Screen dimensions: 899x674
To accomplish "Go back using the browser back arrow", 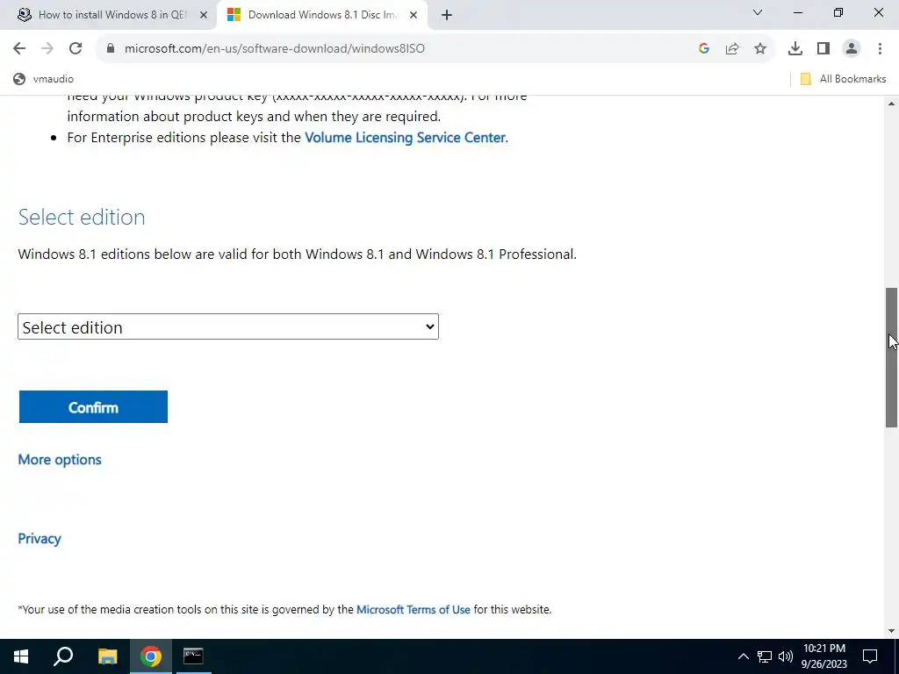I will (x=19, y=49).
